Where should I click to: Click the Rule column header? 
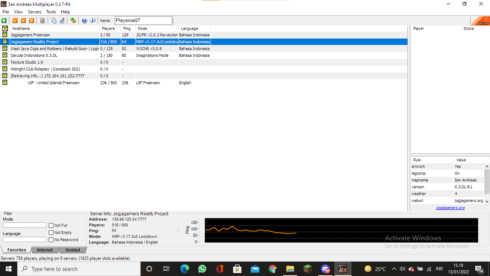(x=432, y=160)
